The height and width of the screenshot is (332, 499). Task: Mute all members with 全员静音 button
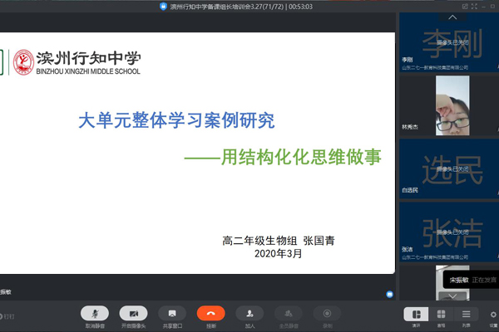pos(289,314)
